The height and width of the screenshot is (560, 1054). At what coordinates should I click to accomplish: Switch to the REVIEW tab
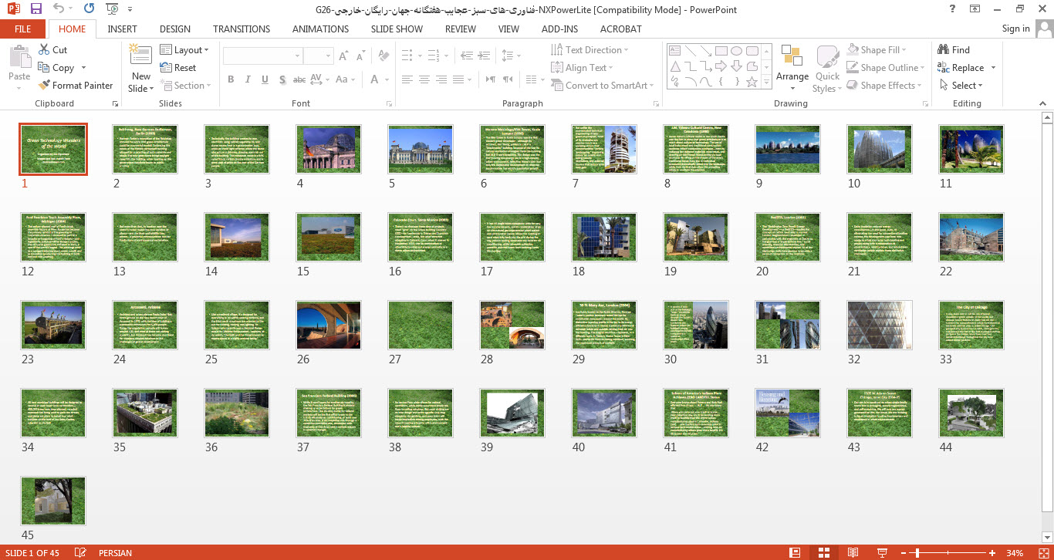461,29
